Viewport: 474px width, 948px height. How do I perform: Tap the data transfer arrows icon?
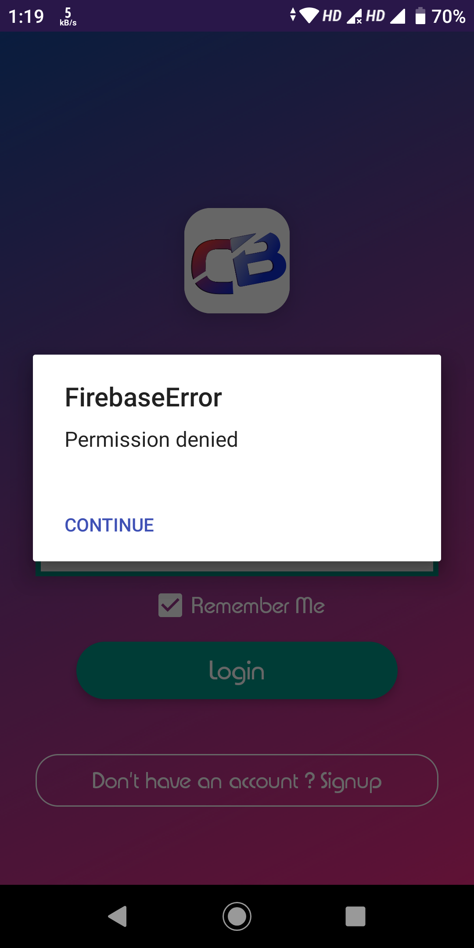pos(293,14)
